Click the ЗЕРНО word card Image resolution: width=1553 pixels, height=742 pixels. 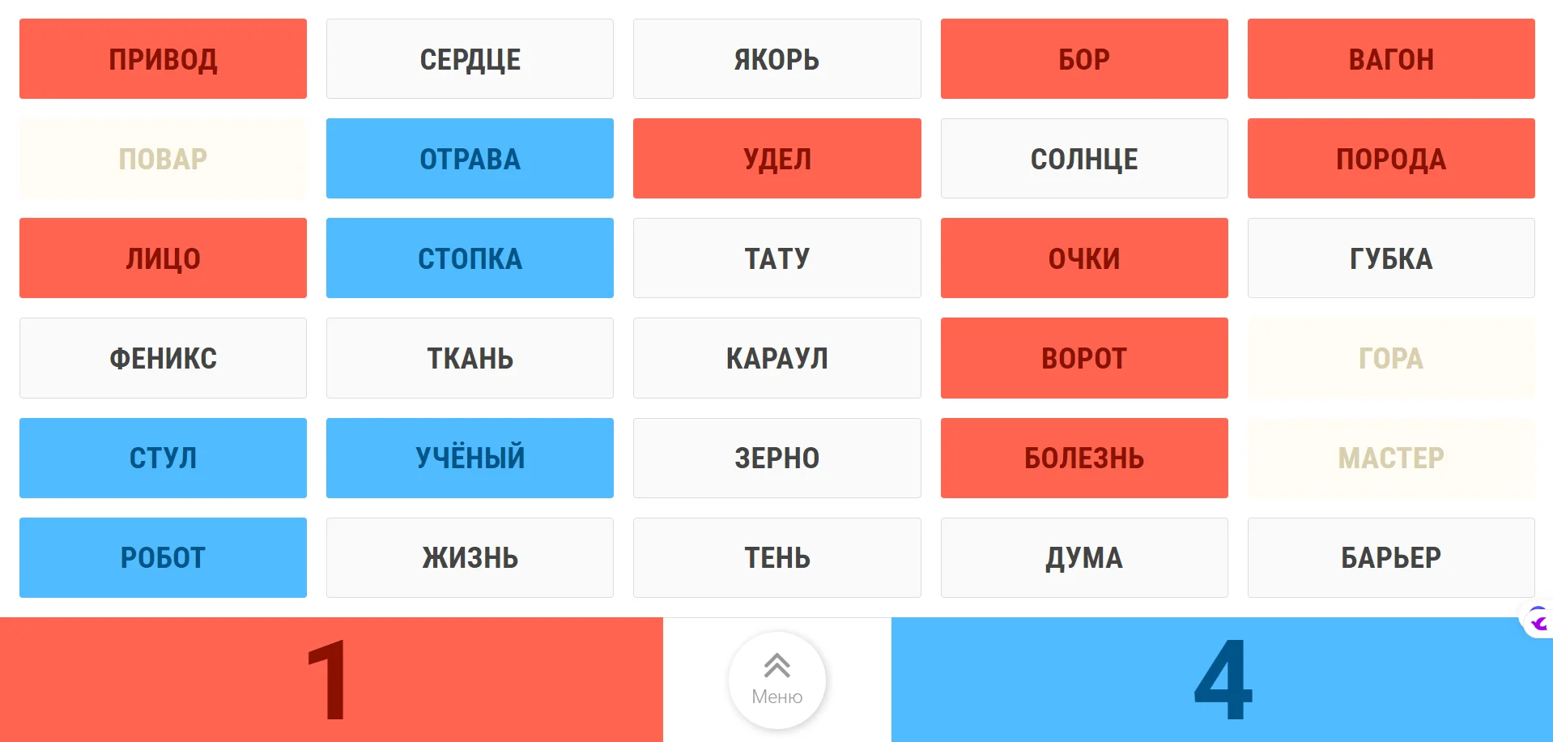pos(776,458)
